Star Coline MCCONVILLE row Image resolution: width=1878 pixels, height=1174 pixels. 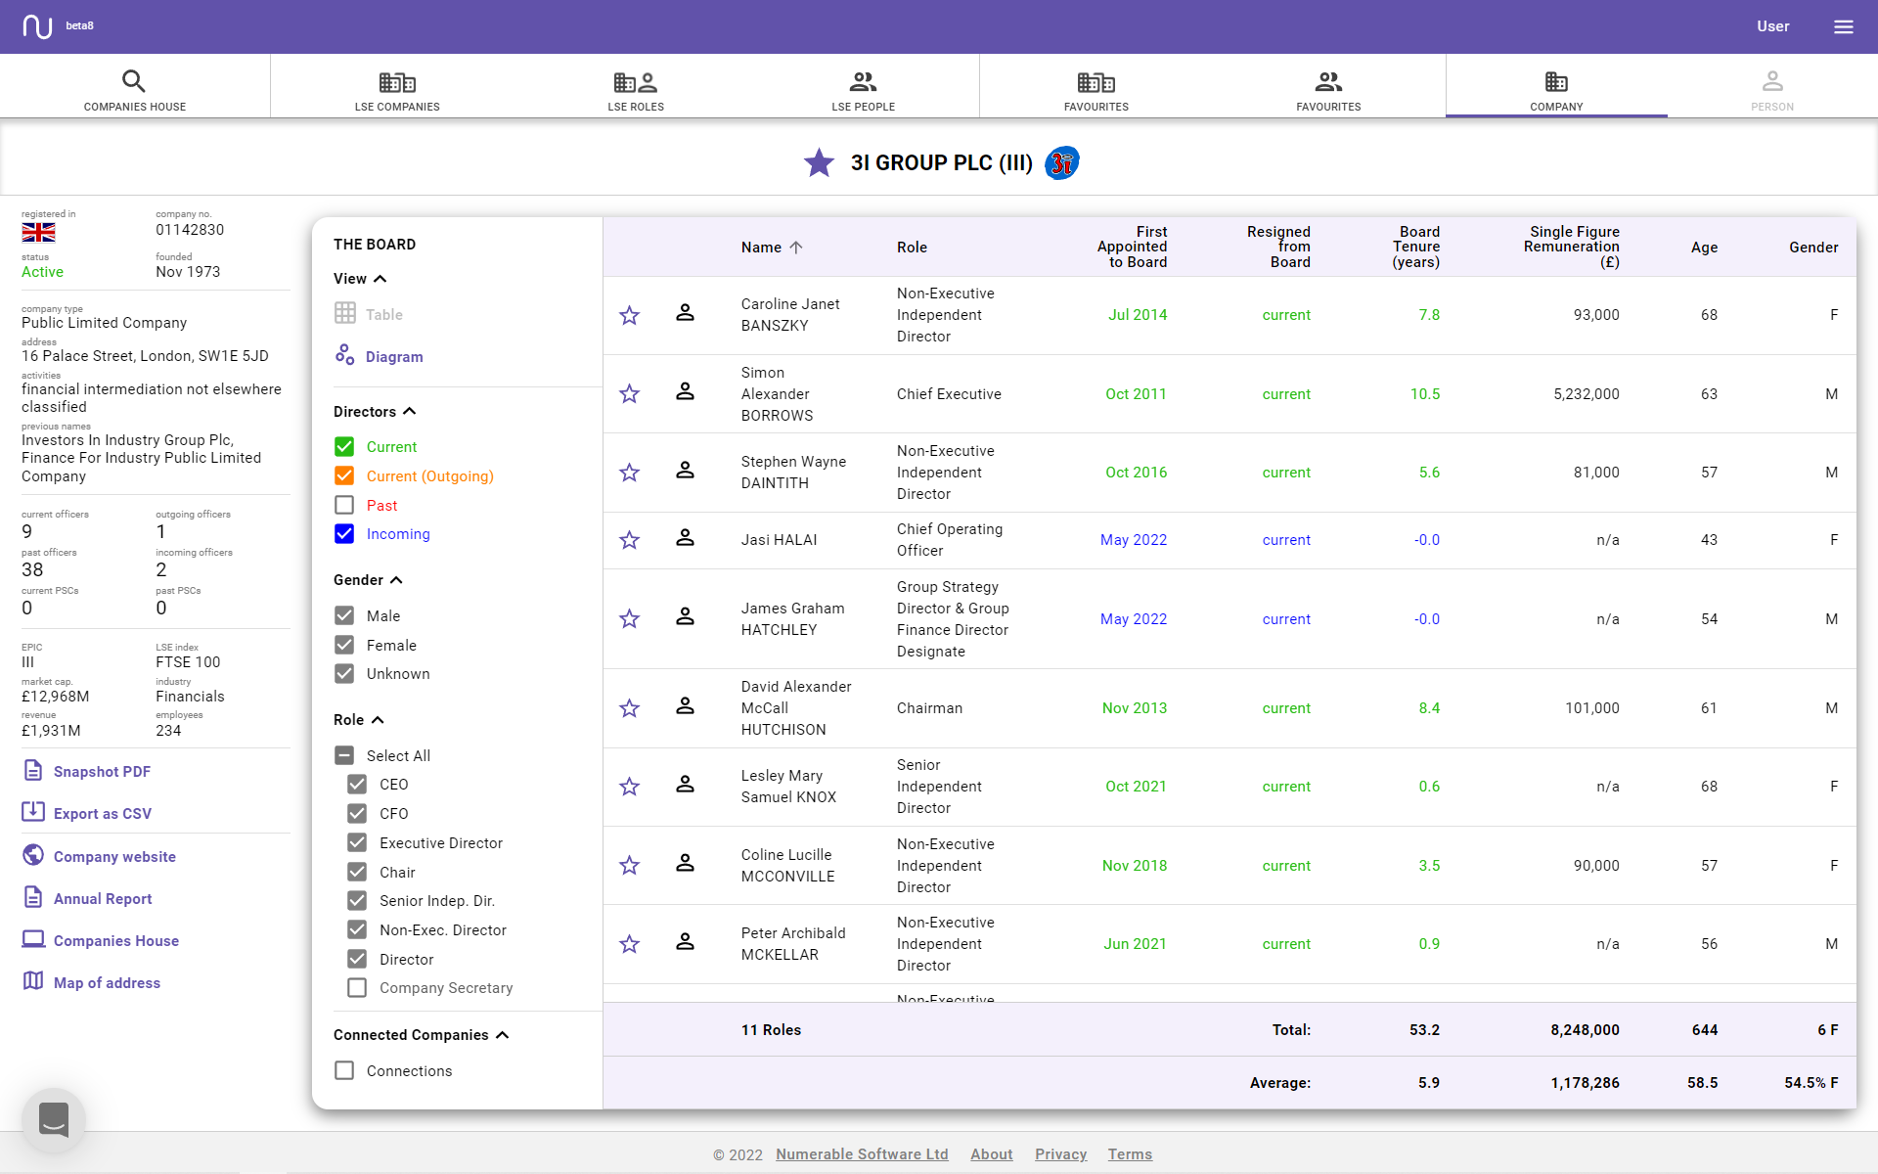[629, 865]
